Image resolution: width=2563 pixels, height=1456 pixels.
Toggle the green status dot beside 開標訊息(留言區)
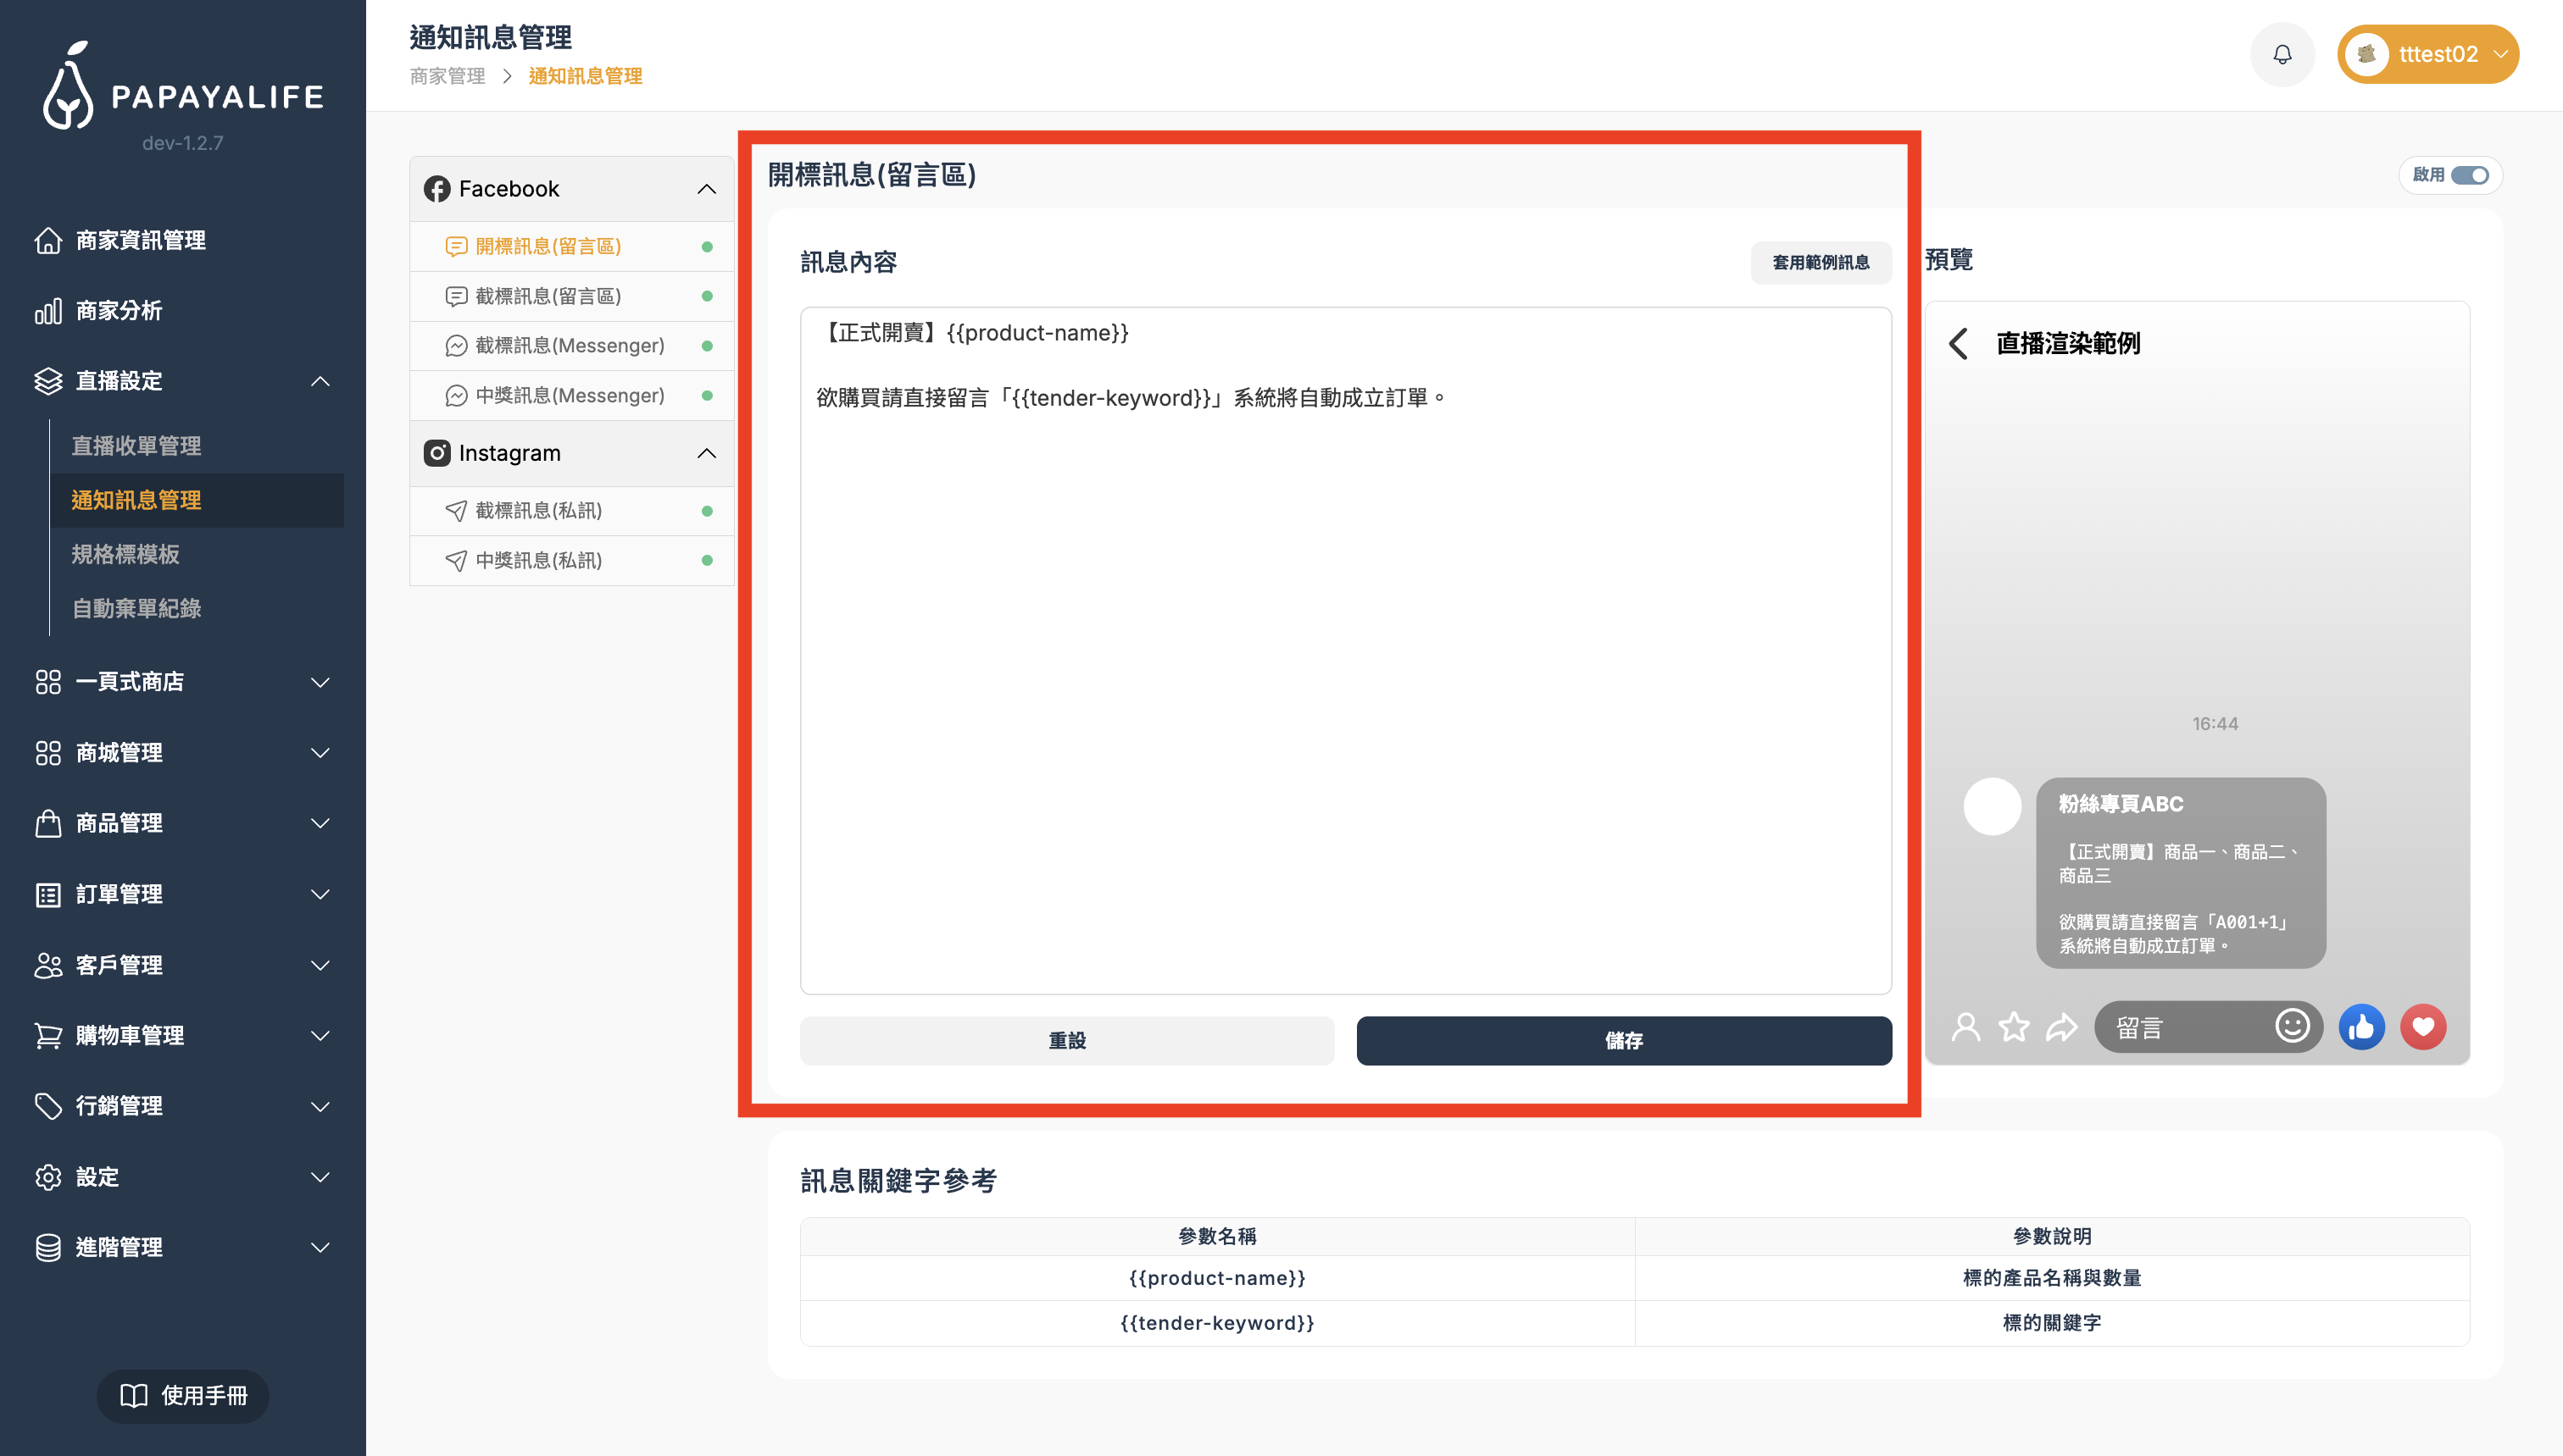pos(707,246)
